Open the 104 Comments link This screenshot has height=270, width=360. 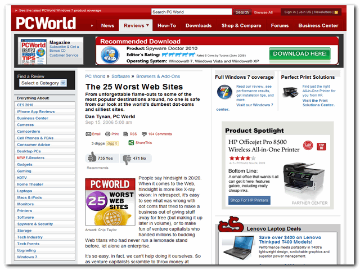click(x=160, y=134)
